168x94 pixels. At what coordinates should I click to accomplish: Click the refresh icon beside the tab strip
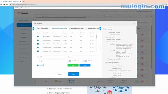[x=151, y=16]
